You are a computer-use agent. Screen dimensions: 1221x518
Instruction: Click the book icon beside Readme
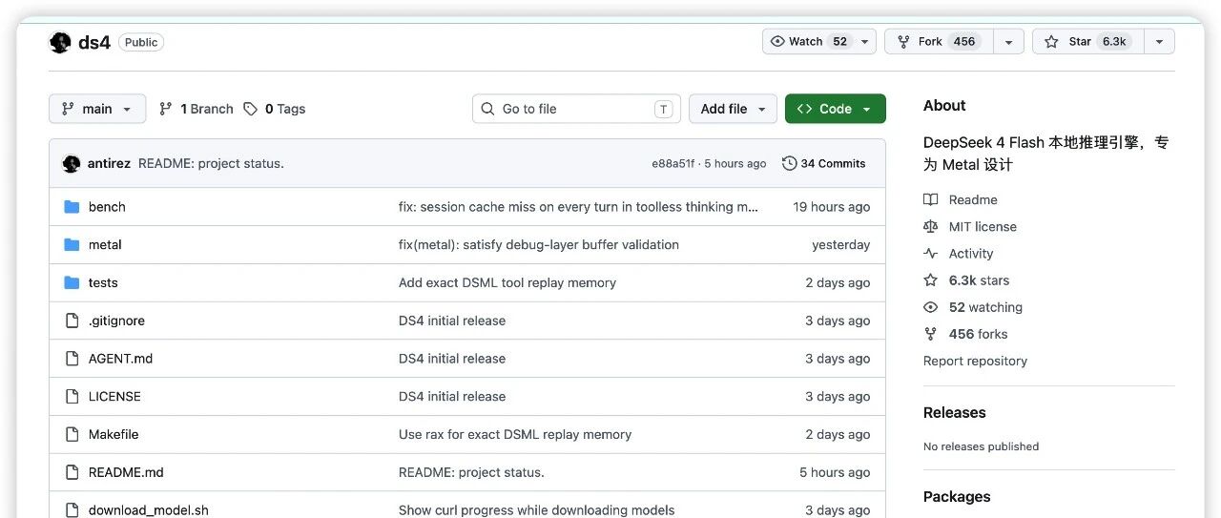click(x=931, y=199)
